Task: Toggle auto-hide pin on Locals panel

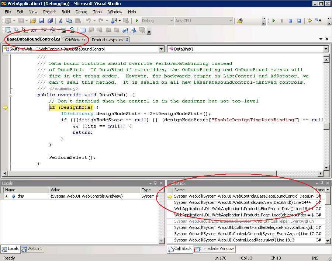Action: pos(156,183)
